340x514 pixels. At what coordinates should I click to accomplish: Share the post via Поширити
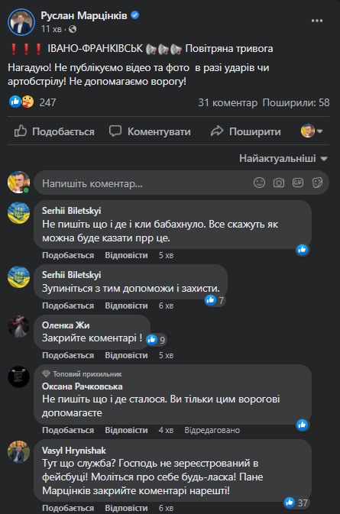[245, 131]
